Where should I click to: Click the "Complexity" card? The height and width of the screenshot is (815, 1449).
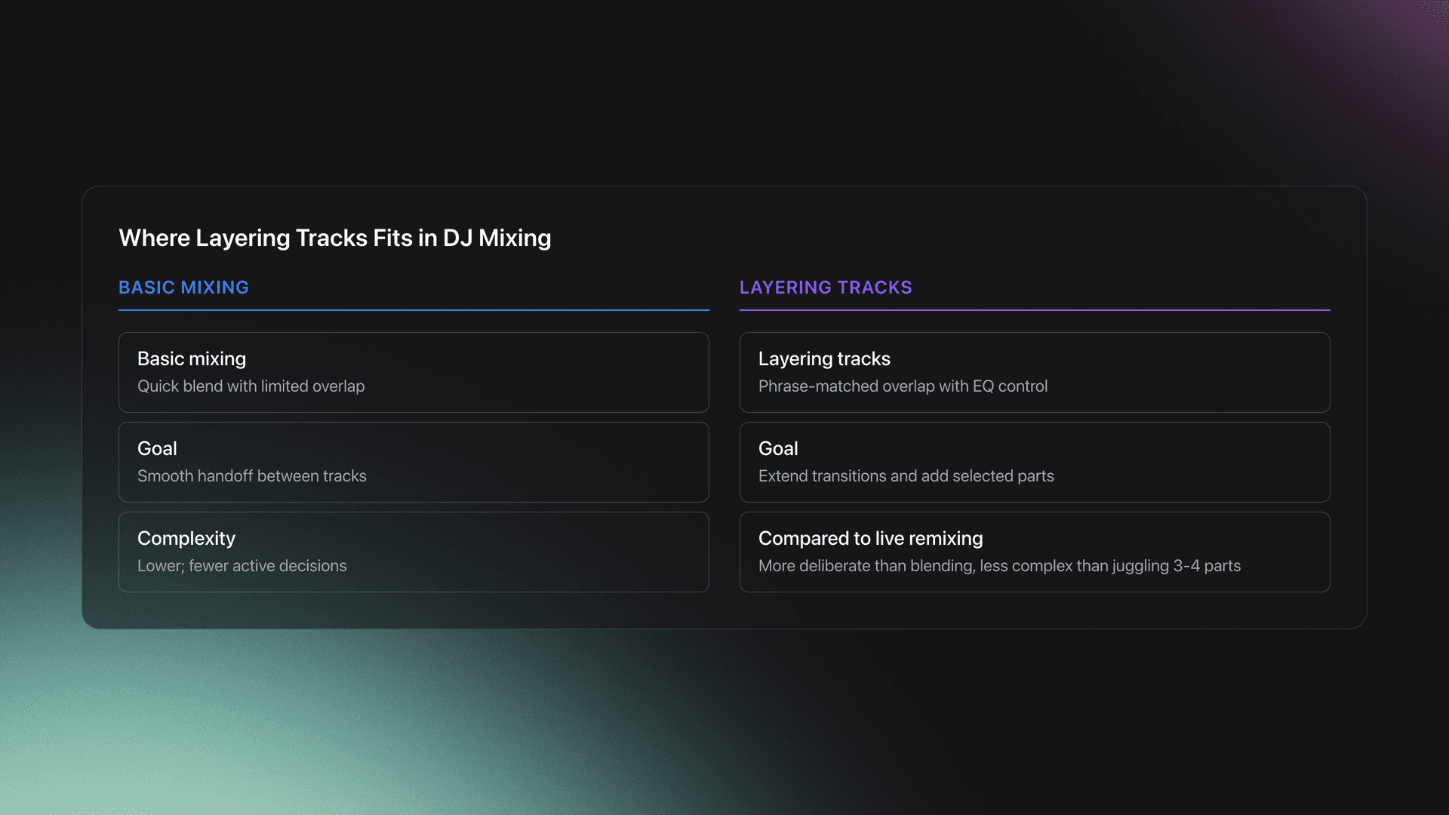click(414, 551)
